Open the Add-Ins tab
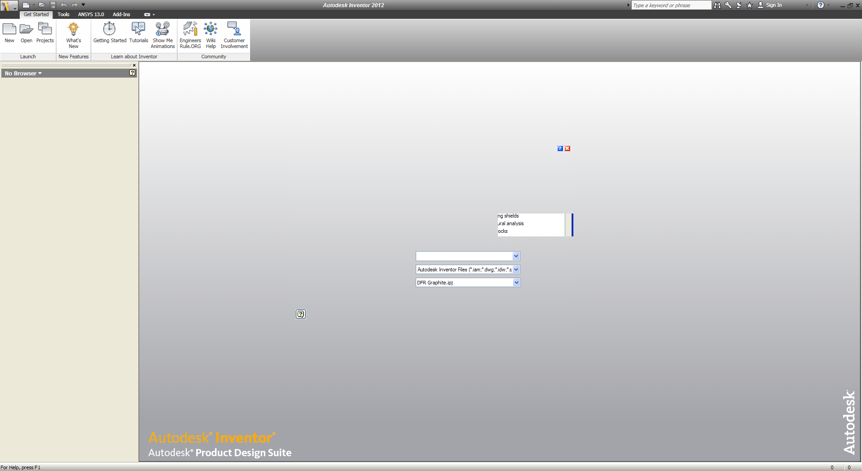Viewport: 862px width, 471px height. [121, 14]
